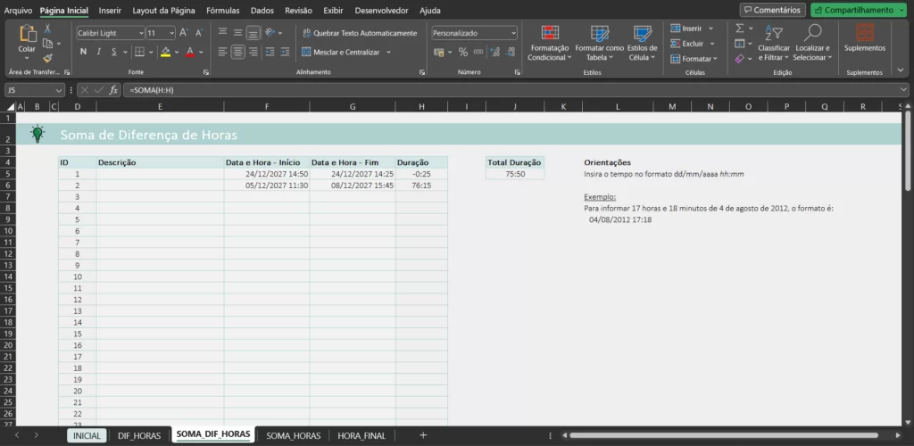This screenshot has width=914, height=446.
Task: Open Font dialog launcher in Fonte group
Action: (206, 72)
